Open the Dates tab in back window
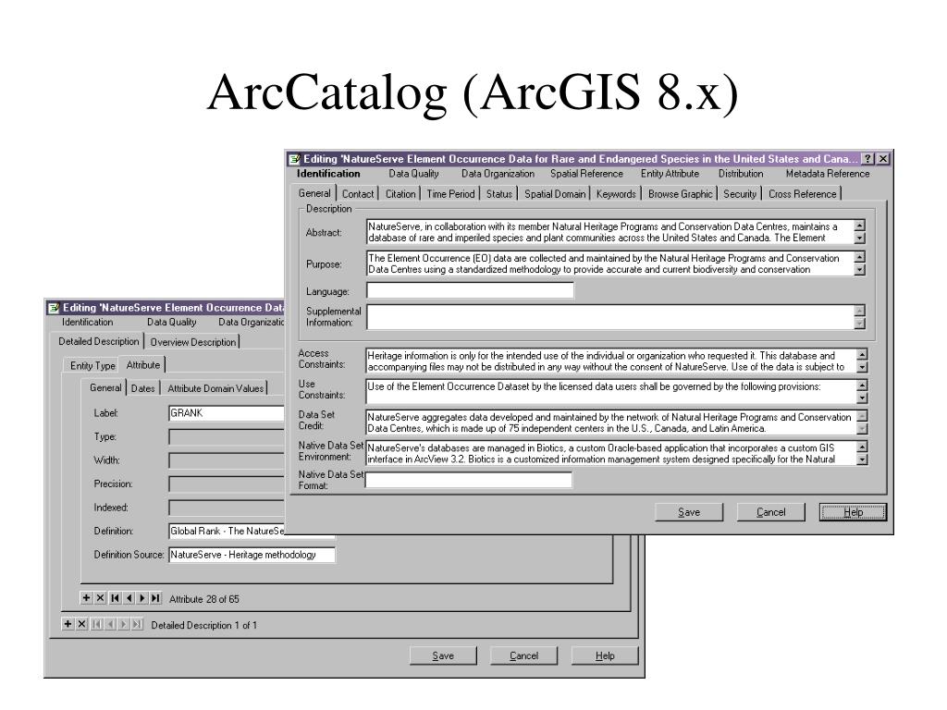This screenshot has width=947, height=710. coord(142,388)
